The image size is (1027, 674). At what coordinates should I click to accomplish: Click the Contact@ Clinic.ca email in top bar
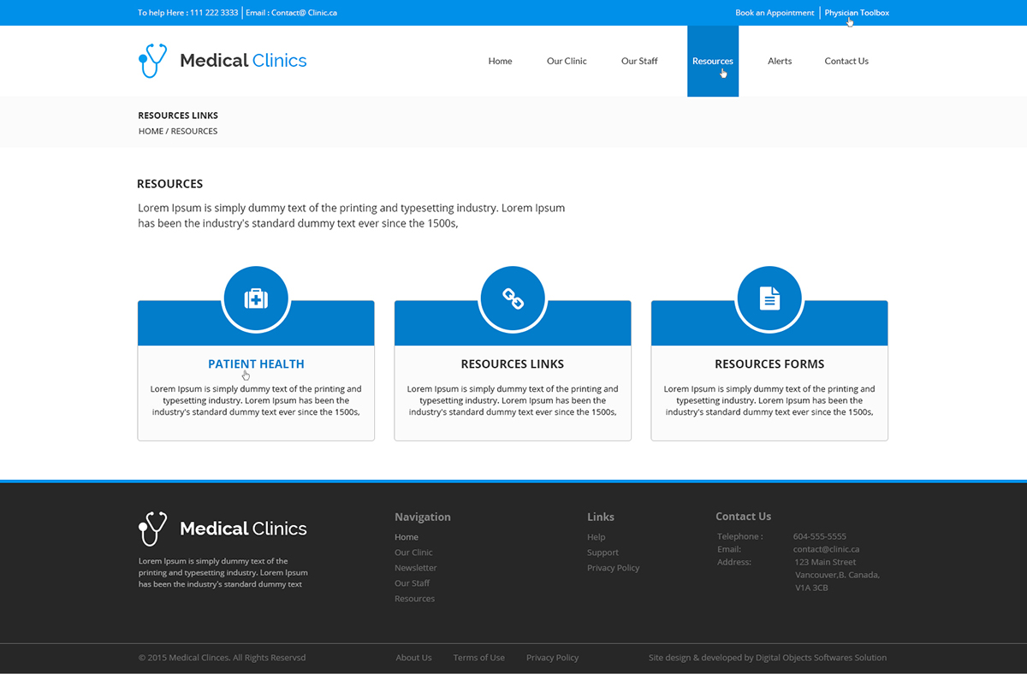click(x=304, y=12)
